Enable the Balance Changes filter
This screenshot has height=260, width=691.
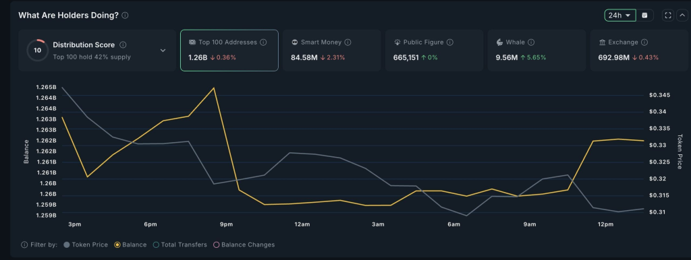(x=244, y=245)
